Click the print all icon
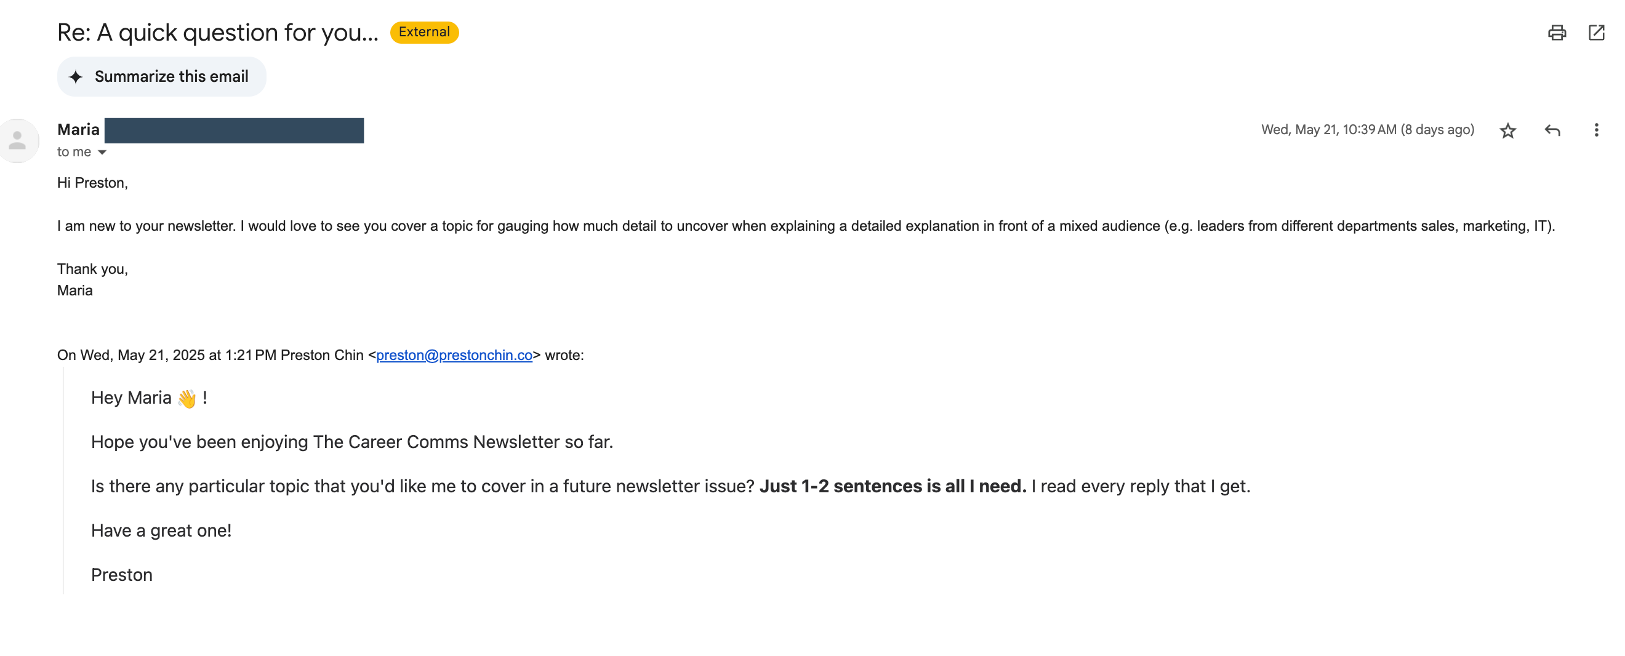1625x656 pixels. (x=1556, y=33)
